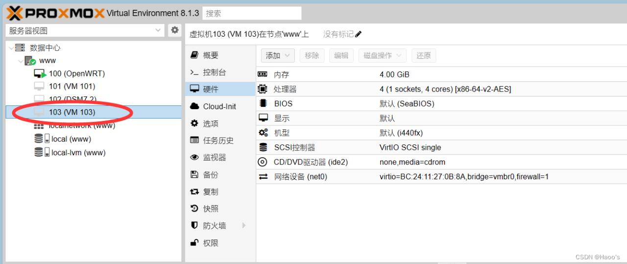Open the server view dropdown
Image resolution: width=627 pixels, height=264 pixels.
[x=85, y=30]
